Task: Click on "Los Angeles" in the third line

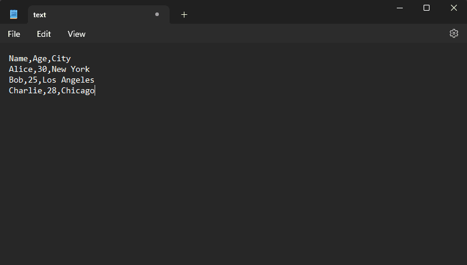Action: [68, 80]
